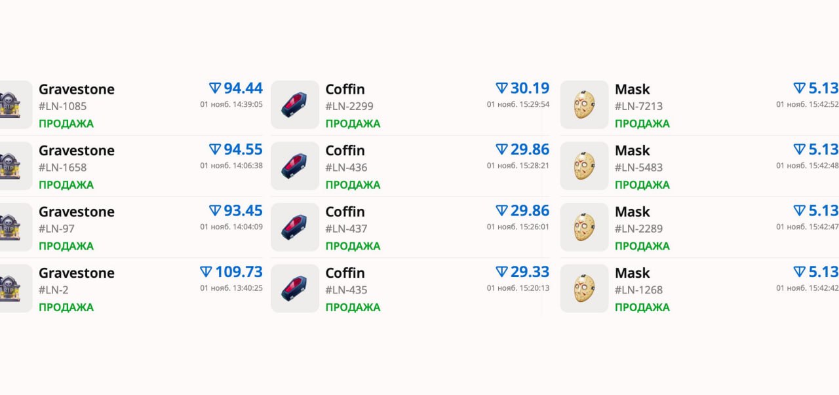Click the Mask #LN-7213 hockey mask icon

(x=584, y=105)
